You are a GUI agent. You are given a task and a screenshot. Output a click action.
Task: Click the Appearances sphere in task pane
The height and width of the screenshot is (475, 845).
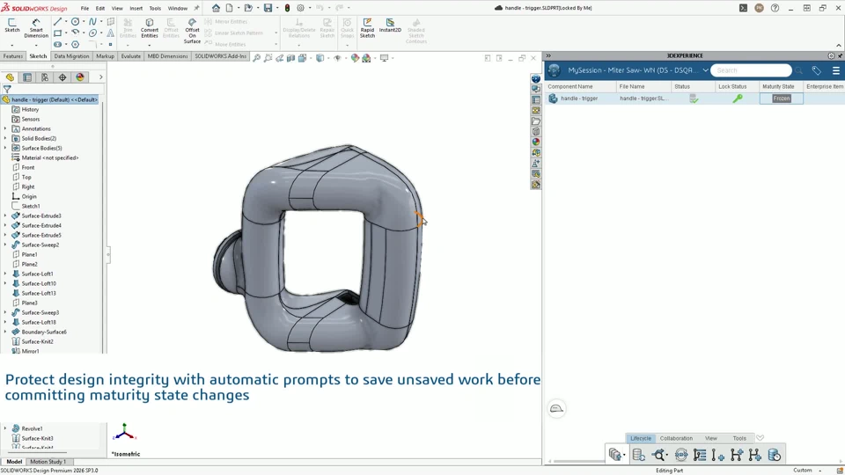[x=536, y=142]
